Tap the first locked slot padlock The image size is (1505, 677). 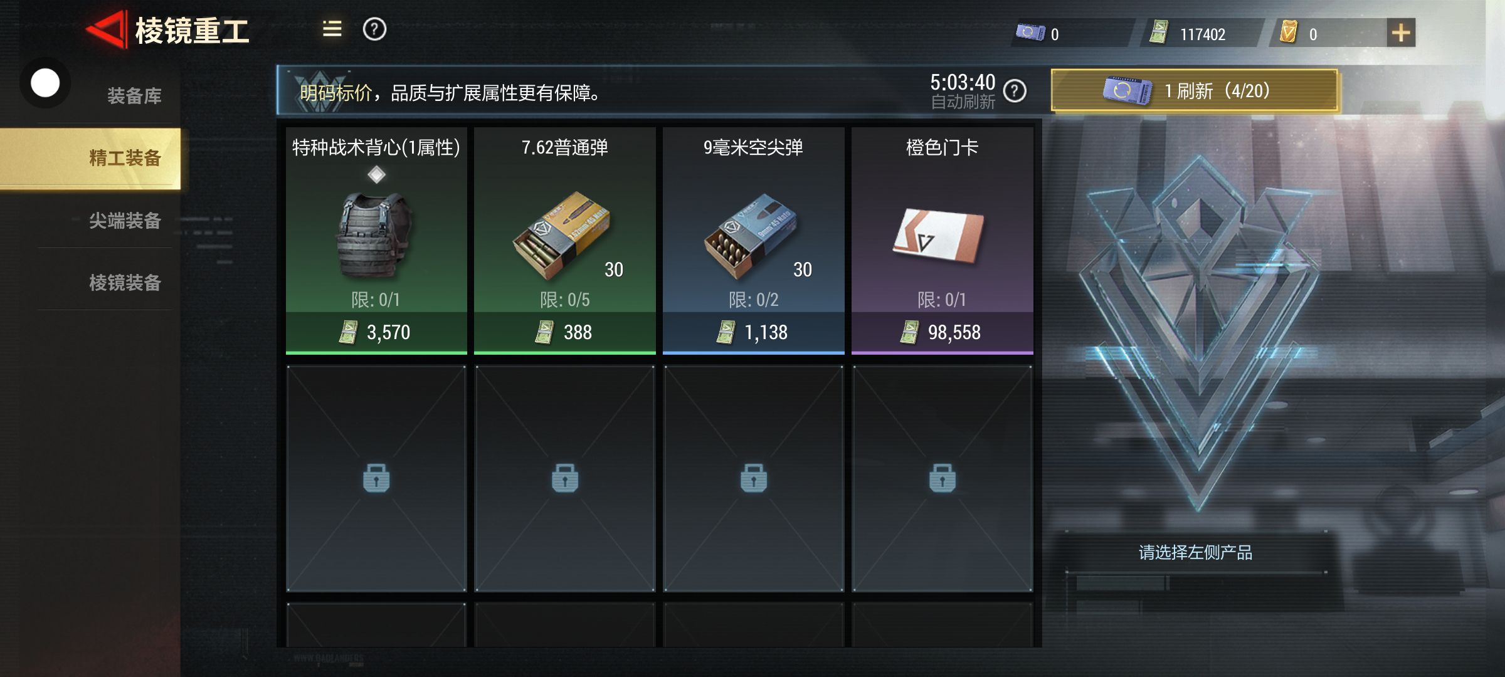pyautogui.click(x=376, y=478)
